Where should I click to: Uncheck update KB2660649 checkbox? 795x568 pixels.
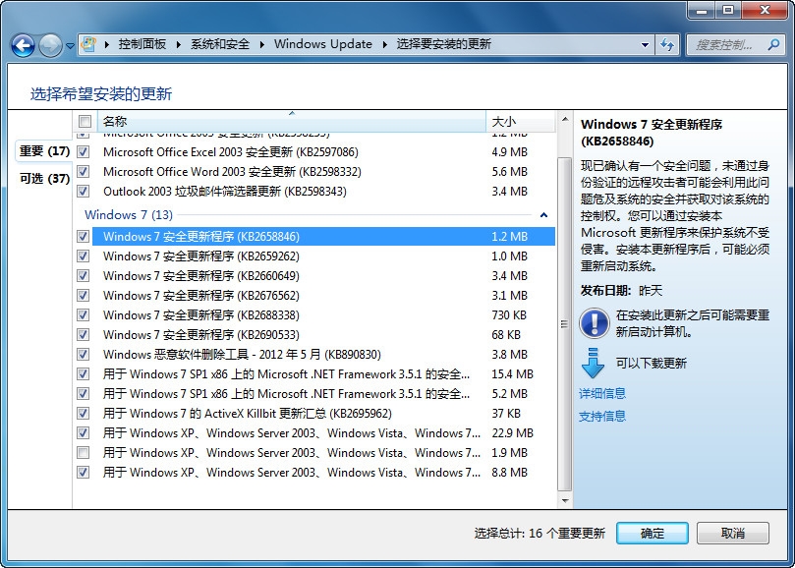pyautogui.click(x=84, y=276)
